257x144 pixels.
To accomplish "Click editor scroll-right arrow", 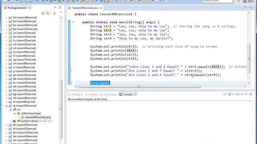I will [x=245, y=86].
